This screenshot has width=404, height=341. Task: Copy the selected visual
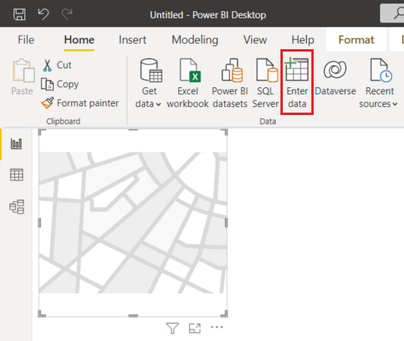[60, 84]
